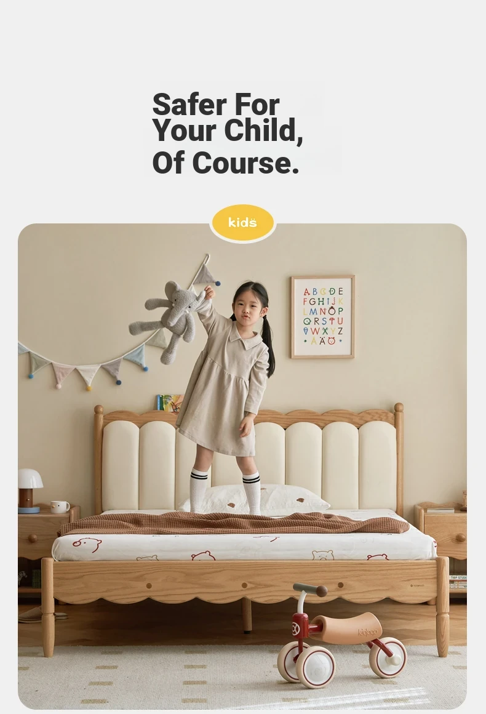Viewport: 486px width, 714px height.
Task: Select the framed alphabet poster on wall
Action: (322, 316)
